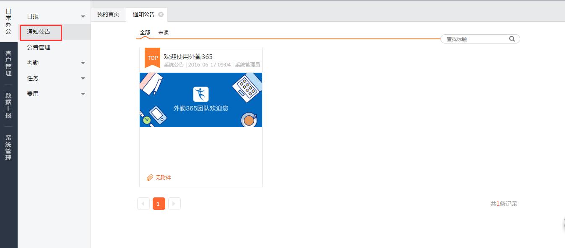
Task: Go to previous page arrow
Action: point(143,204)
